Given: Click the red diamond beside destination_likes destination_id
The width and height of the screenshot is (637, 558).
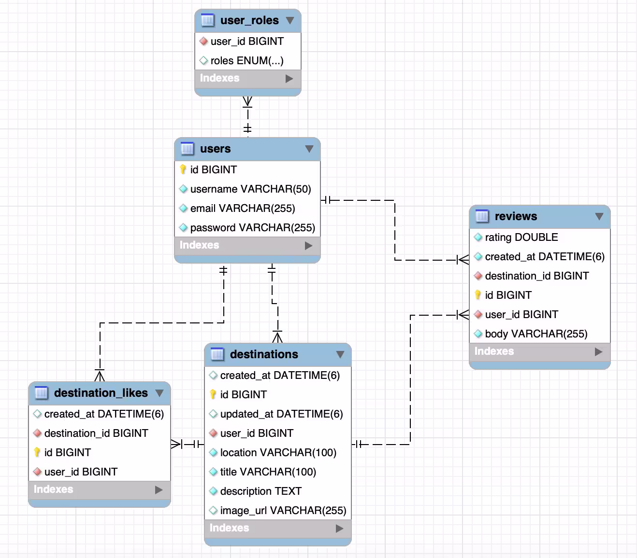Looking at the screenshot, I should (37, 433).
